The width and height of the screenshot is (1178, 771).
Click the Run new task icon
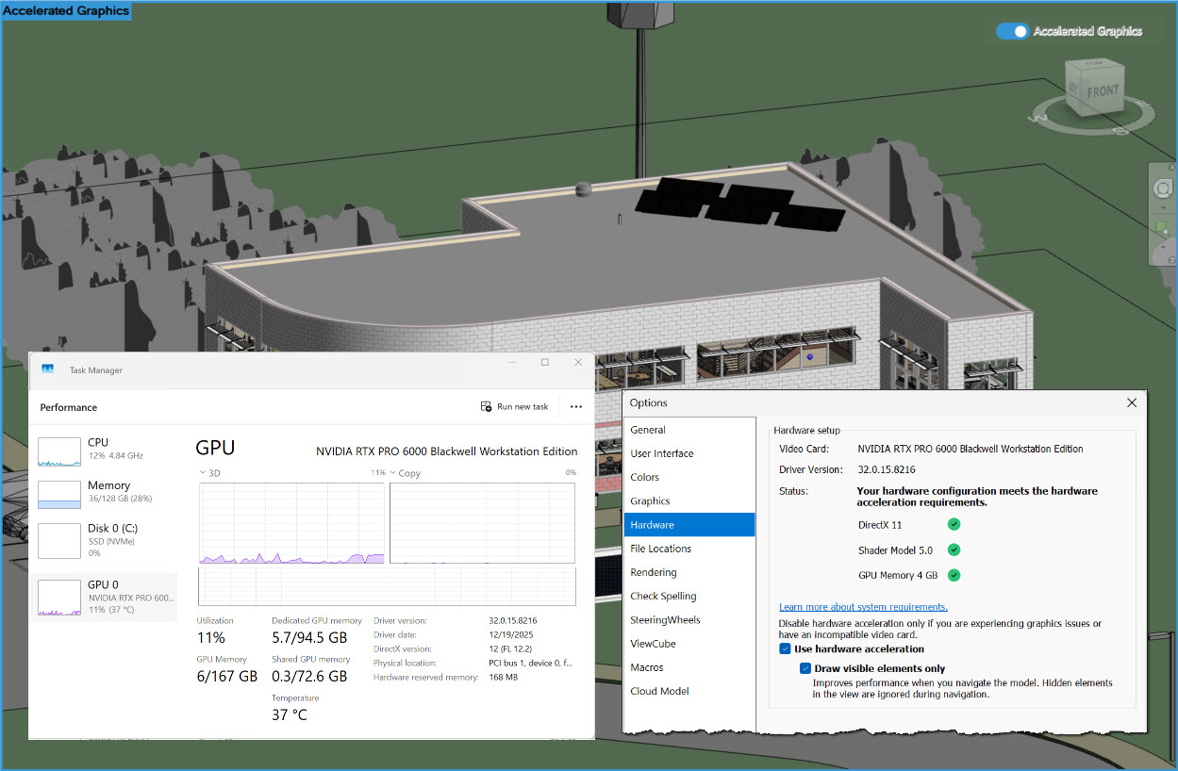(x=486, y=406)
